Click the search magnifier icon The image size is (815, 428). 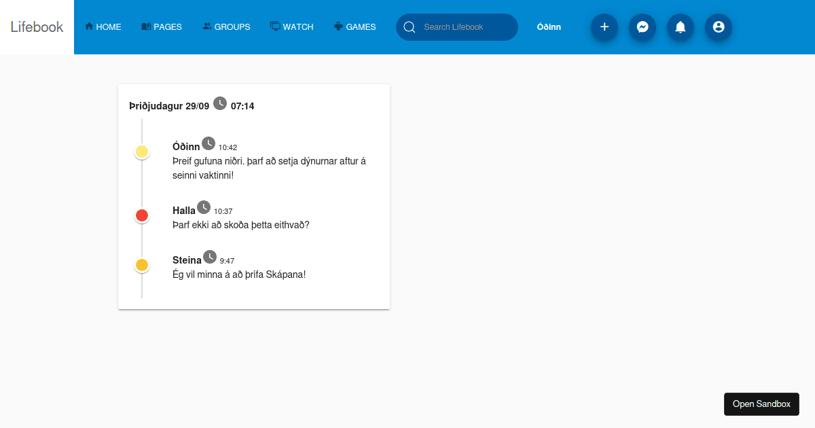[x=410, y=27]
